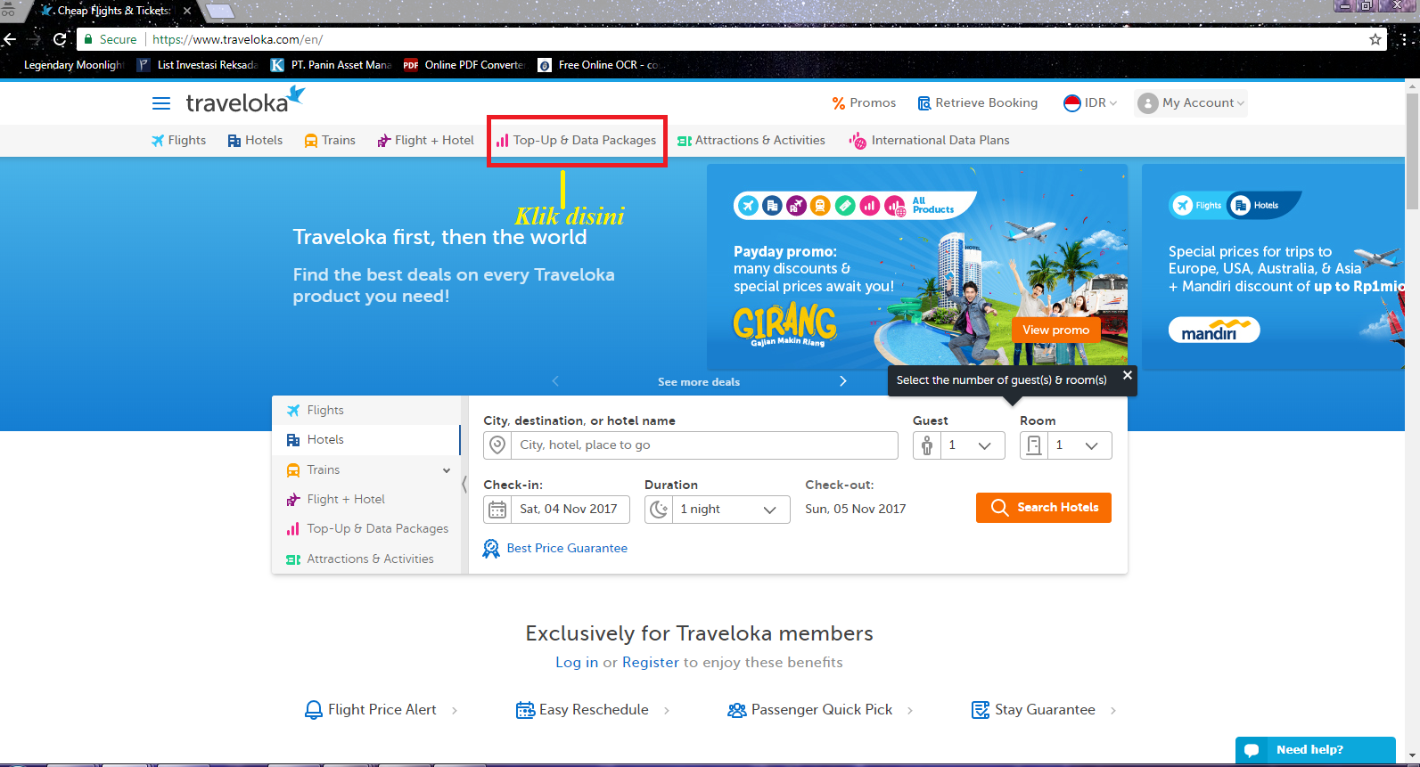
Task: Open the Duration nights dropdown
Action: [769, 510]
